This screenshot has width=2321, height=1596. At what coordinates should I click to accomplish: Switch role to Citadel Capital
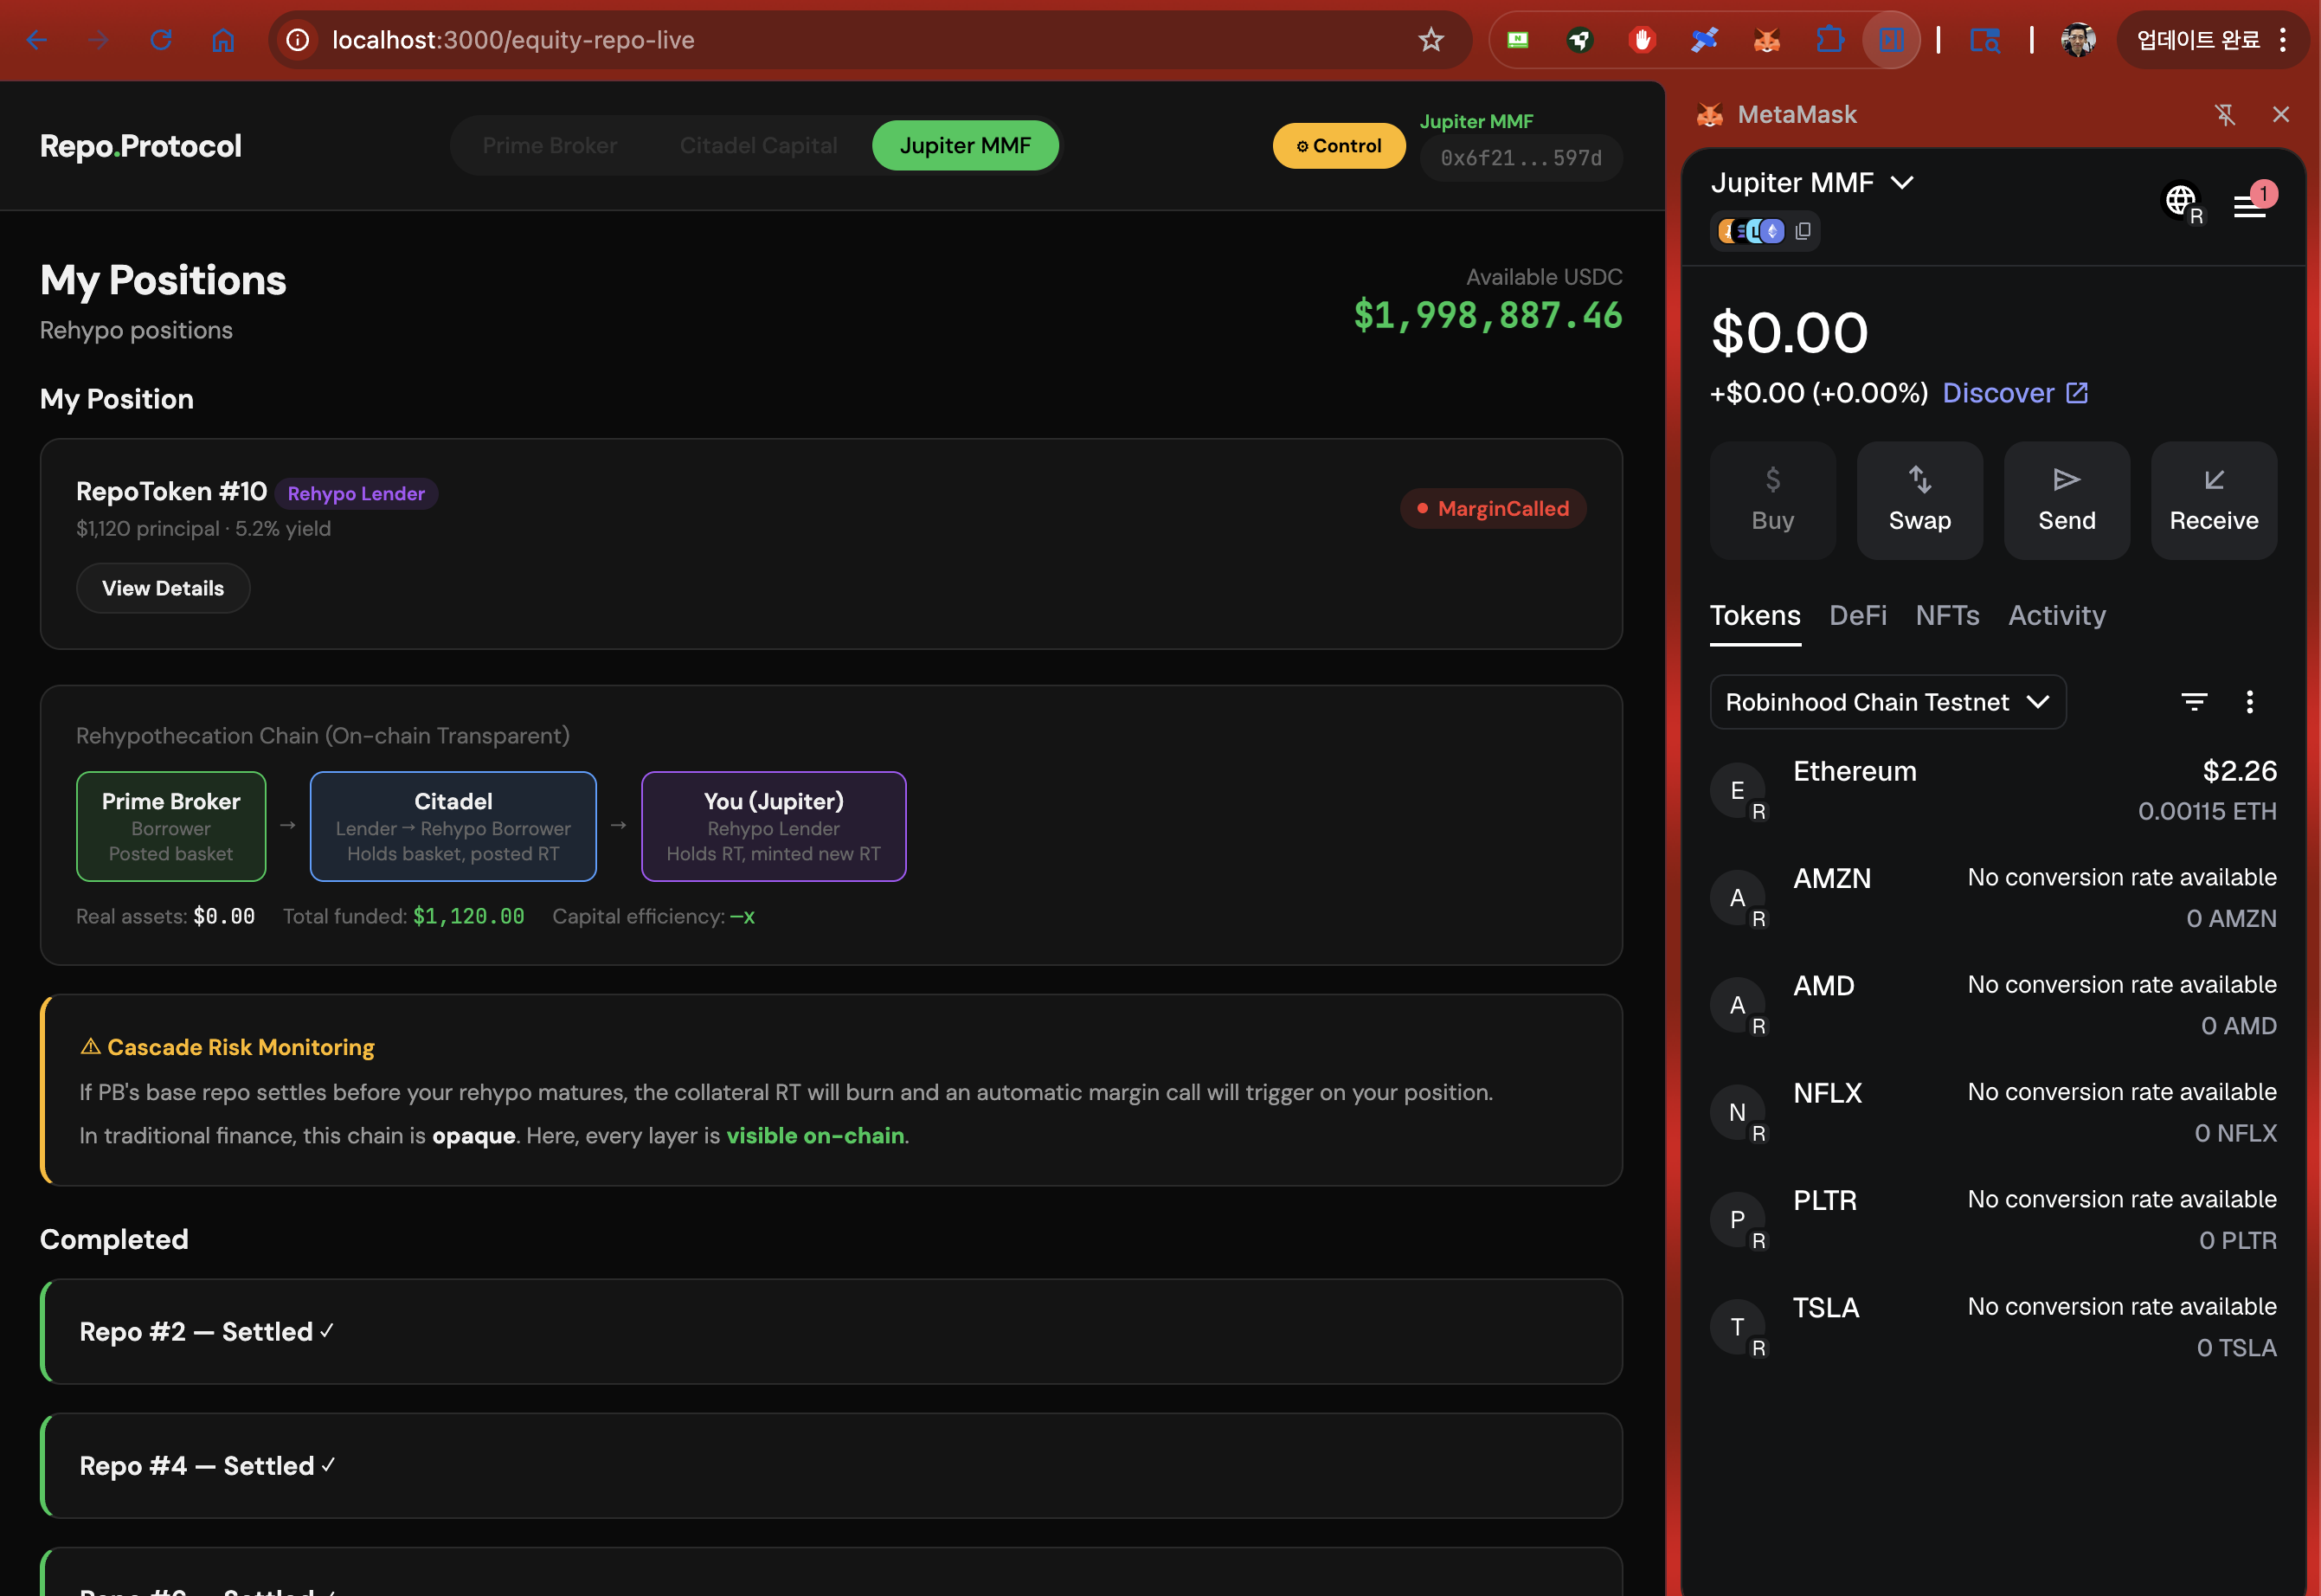tap(758, 146)
